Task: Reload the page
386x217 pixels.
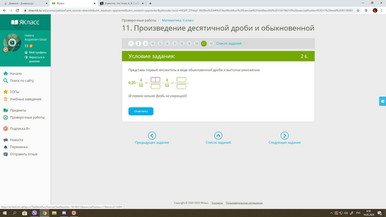Action: click(x=17, y=11)
